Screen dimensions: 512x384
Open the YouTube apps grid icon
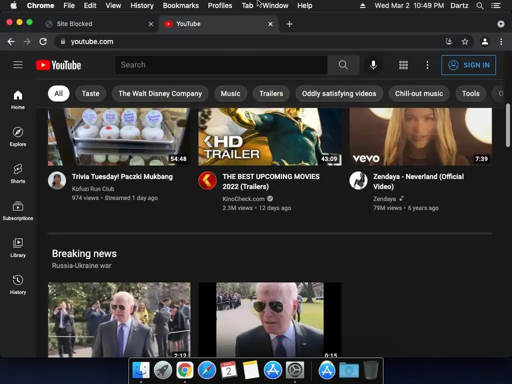403,65
